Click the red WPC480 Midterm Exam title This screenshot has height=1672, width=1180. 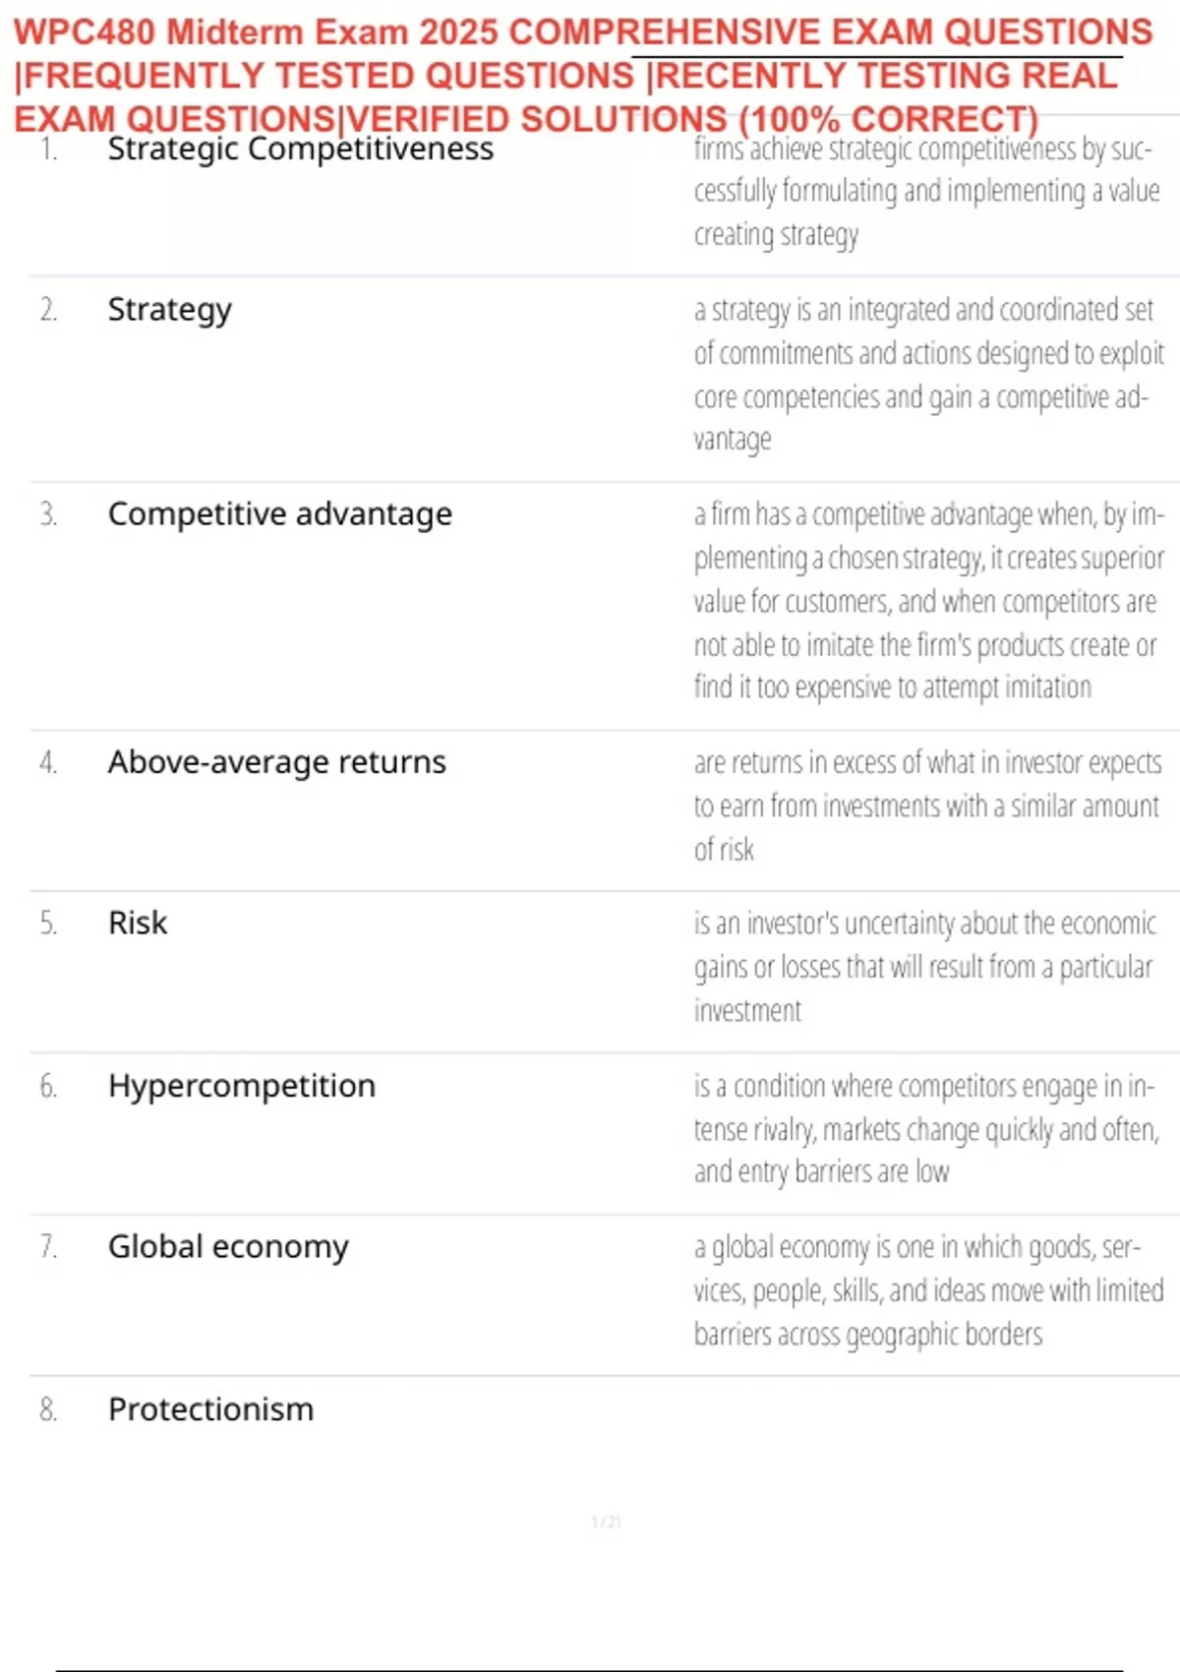pyautogui.click(x=583, y=75)
